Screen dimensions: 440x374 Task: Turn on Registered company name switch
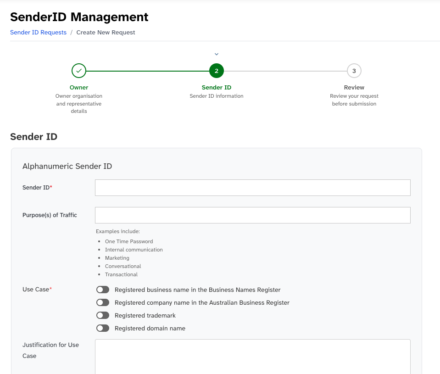pyautogui.click(x=103, y=302)
